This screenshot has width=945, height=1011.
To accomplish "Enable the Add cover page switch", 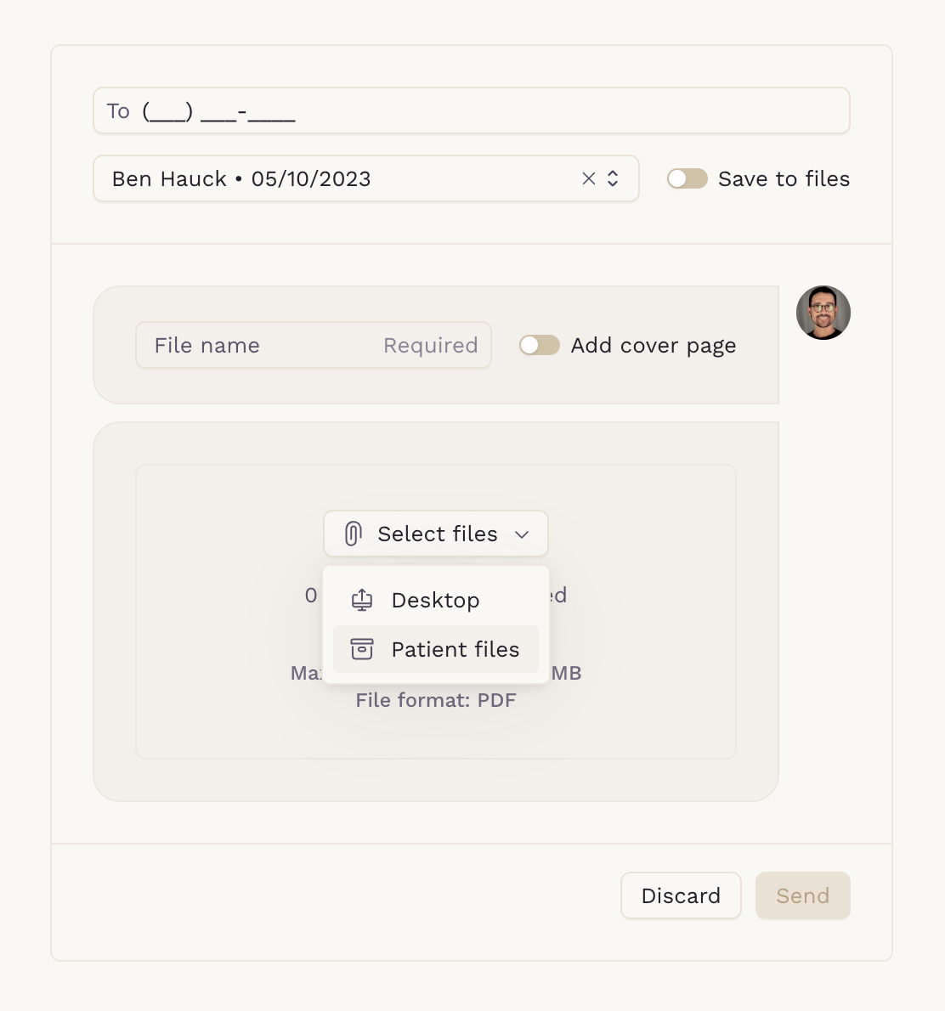I will point(540,345).
